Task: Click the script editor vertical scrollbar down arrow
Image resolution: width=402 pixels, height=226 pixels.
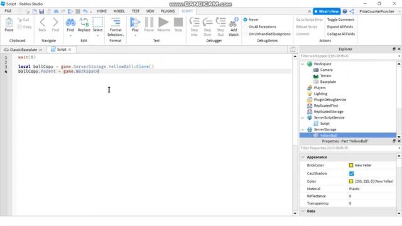Action: pos(295,213)
